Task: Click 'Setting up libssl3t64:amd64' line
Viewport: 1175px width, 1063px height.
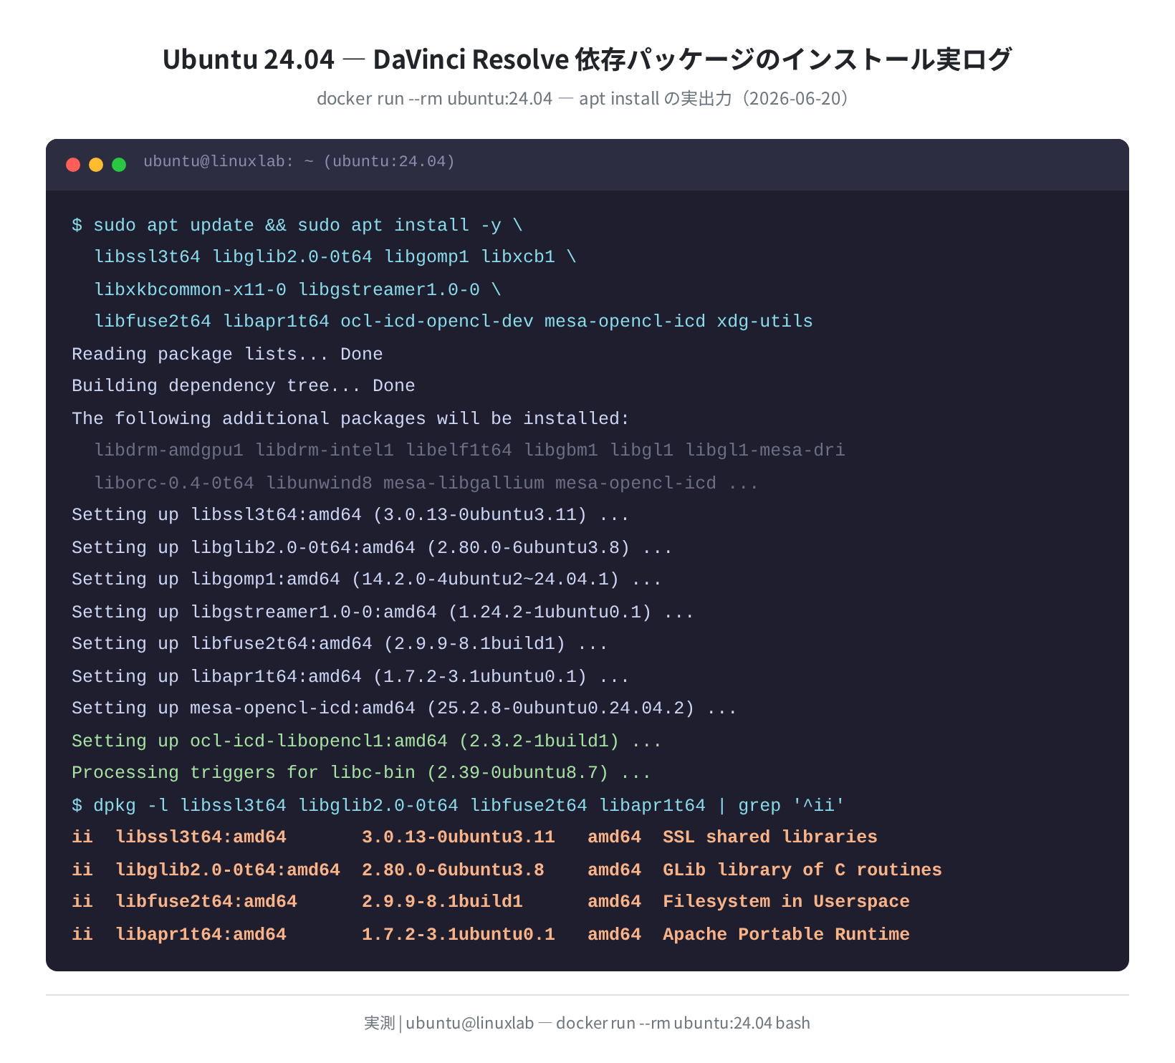Action: click(x=351, y=515)
